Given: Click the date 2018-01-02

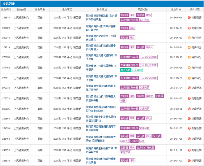Looking at the screenshot, I should click(x=176, y=161).
